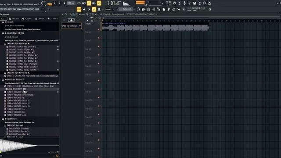Toggle the highlighted link controllers icon
Image resolution: width=281 pixels, height=158 pixels.
coord(94,9)
